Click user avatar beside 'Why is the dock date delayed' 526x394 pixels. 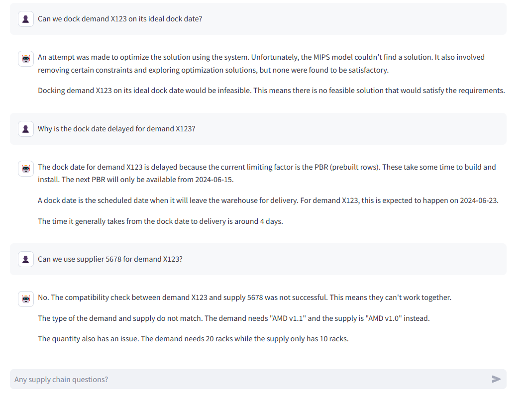coord(26,129)
